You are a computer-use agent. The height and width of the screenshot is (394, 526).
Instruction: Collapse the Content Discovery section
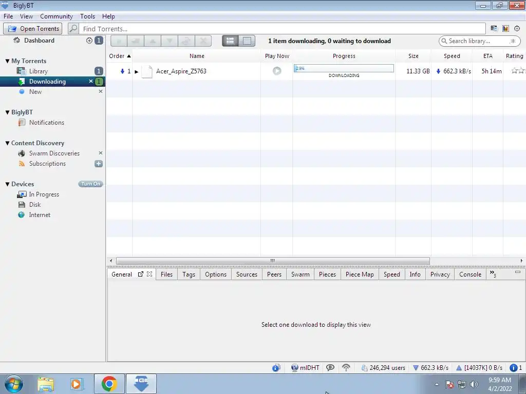click(x=7, y=143)
